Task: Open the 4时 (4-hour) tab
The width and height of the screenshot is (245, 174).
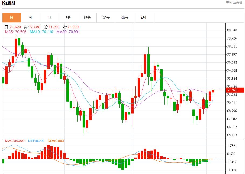Action: [143, 18]
